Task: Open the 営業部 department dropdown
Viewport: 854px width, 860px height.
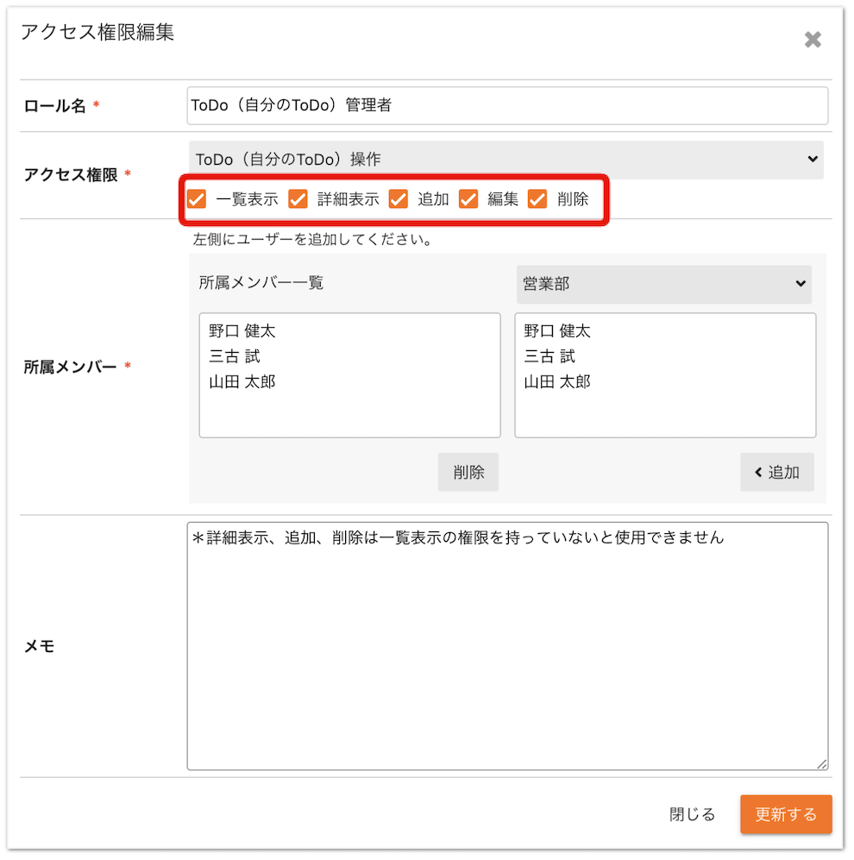Action: coord(663,284)
